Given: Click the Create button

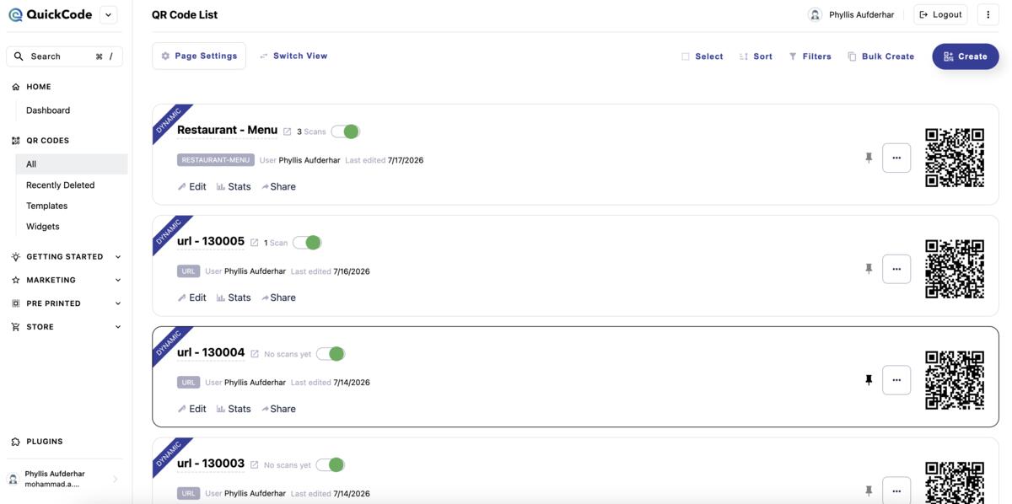Looking at the screenshot, I should coord(966,56).
